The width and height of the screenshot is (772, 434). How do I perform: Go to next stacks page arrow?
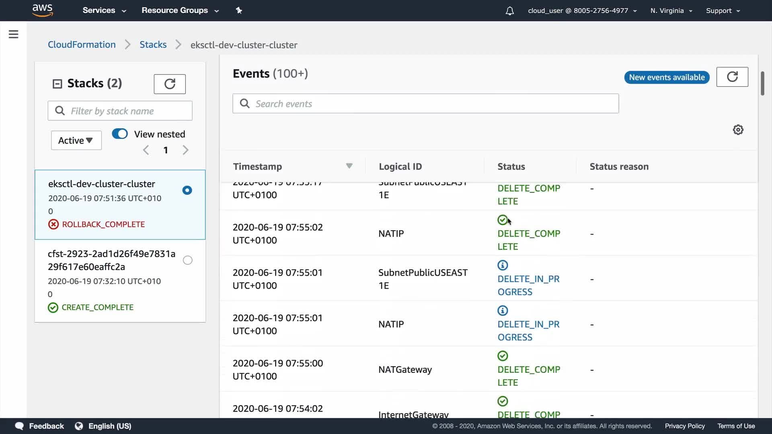tap(185, 150)
